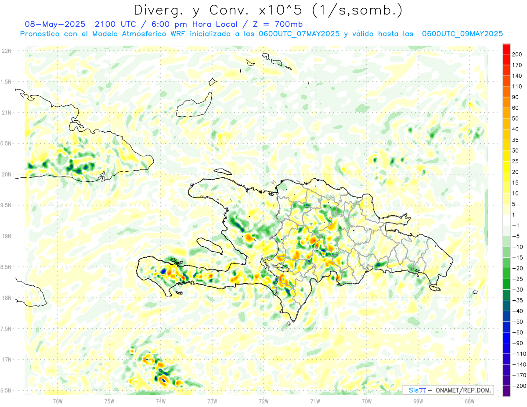This screenshot has height=407, width=527.
Task: Click the positive 140 color scale label
Action: pos(517,76)
